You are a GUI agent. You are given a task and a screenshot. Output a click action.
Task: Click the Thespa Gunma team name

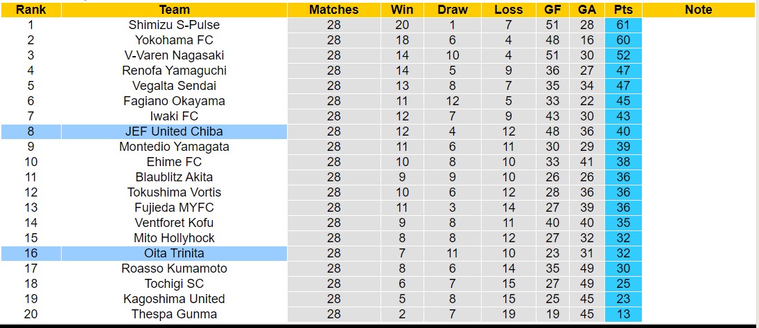point(174,314)
